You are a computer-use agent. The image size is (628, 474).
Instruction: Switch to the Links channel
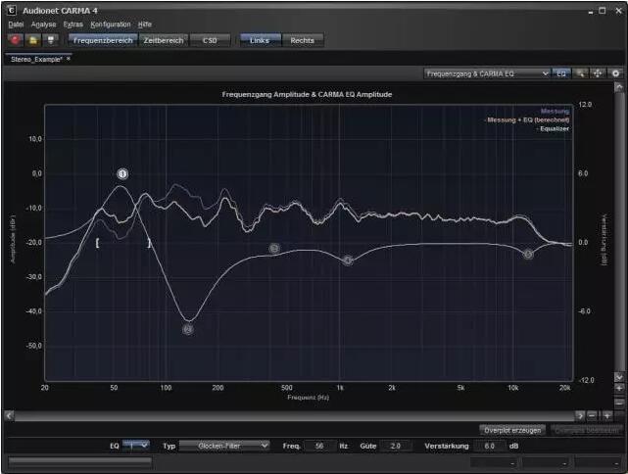click(260, 40)
